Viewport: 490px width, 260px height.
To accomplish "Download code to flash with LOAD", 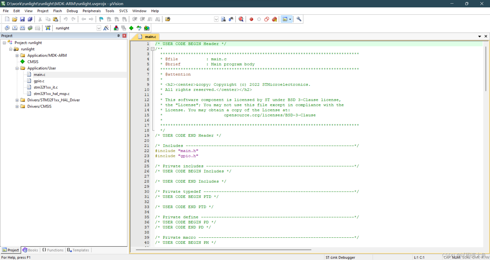I will click(x=48, y=28).
